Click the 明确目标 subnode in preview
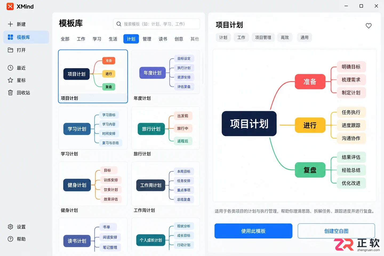384x256 pixels. coord(351,67)
